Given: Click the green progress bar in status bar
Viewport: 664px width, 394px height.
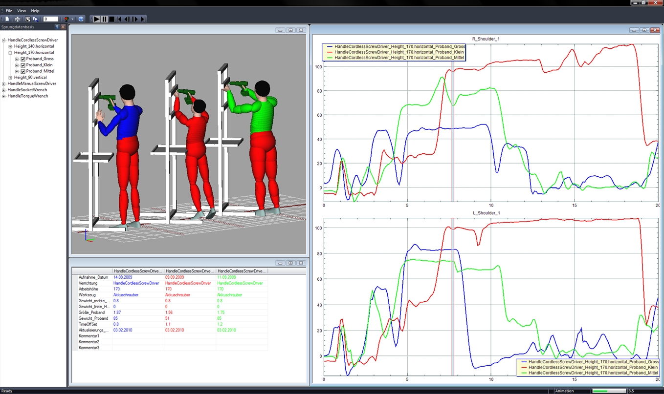Looking at the screenshot, I should (x=609, y=391).
